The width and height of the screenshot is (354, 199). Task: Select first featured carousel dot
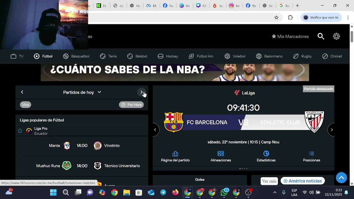tap(240, 169)
